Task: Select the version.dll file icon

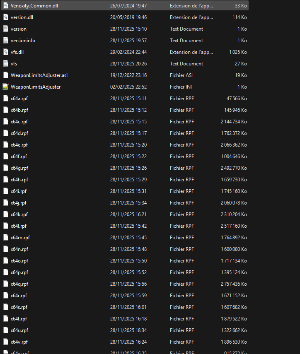Action: click(6, 17)
